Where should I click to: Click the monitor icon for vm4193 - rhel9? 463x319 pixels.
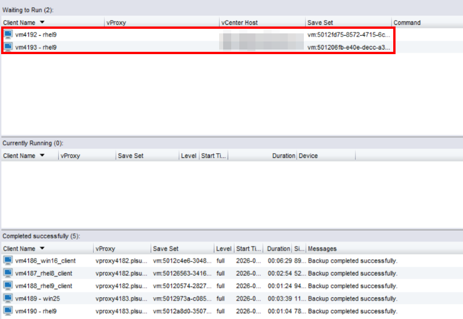8,47
